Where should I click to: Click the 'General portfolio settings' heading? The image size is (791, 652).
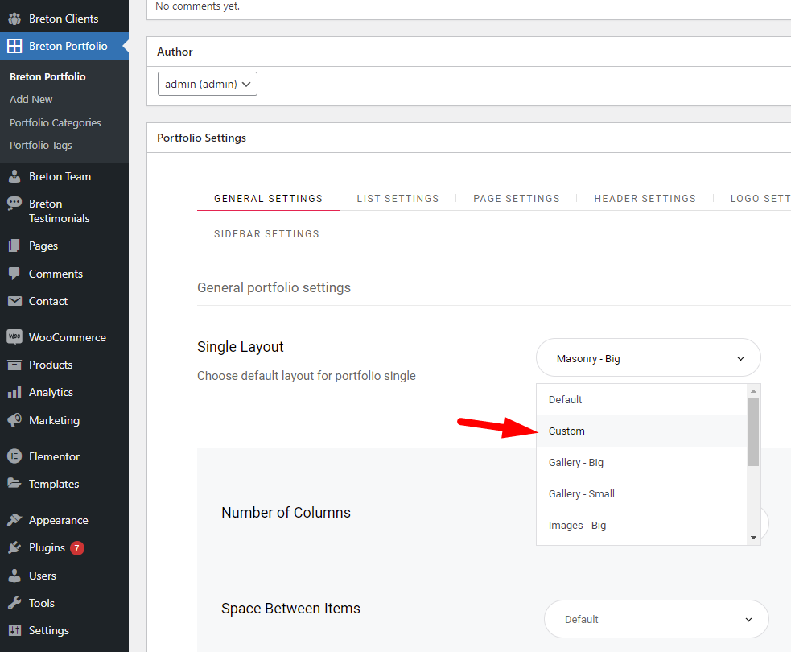tap(274, 287)
